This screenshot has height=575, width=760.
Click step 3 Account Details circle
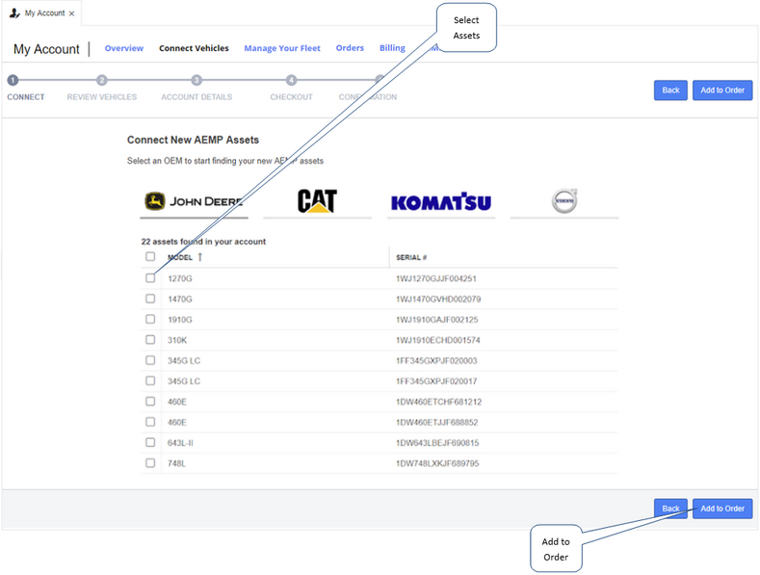197,81
